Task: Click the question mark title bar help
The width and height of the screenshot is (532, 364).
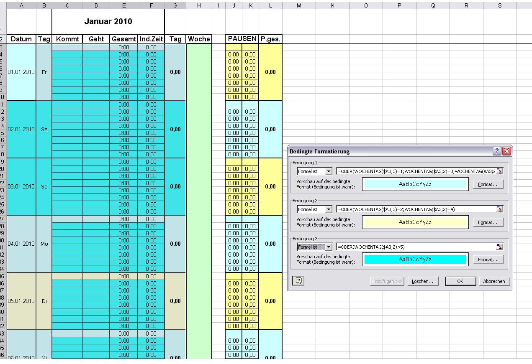Action: (x=497, y=151)
